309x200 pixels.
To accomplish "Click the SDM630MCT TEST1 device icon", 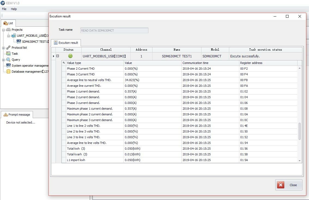I will pyautogui.click(x=19, y=42).
